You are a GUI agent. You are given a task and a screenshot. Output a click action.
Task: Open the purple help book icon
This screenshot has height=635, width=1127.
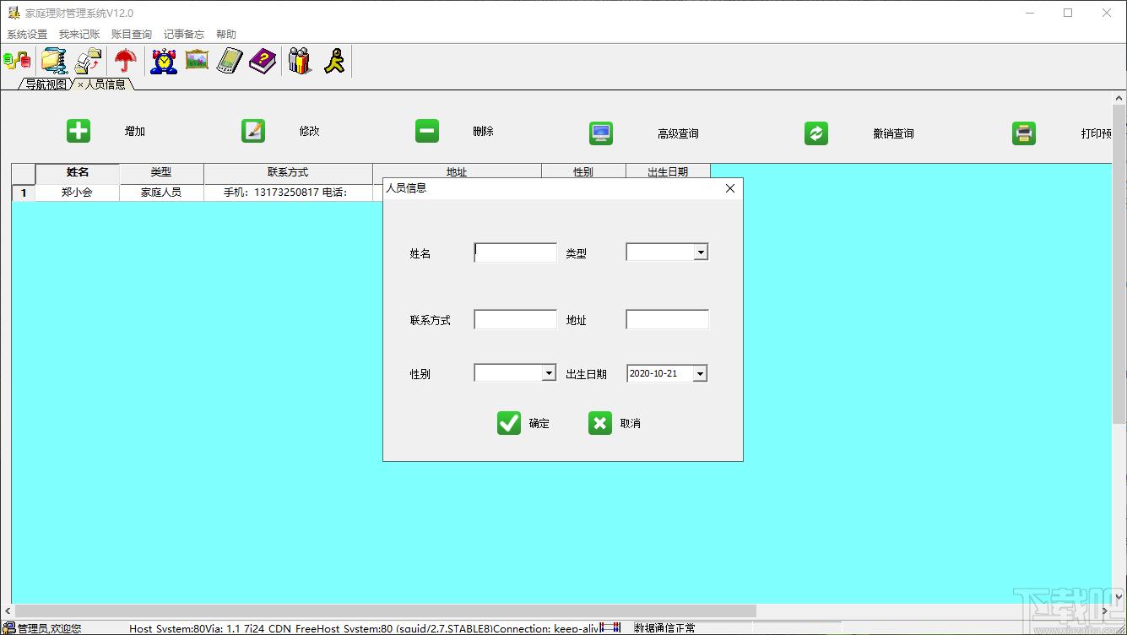263,61
